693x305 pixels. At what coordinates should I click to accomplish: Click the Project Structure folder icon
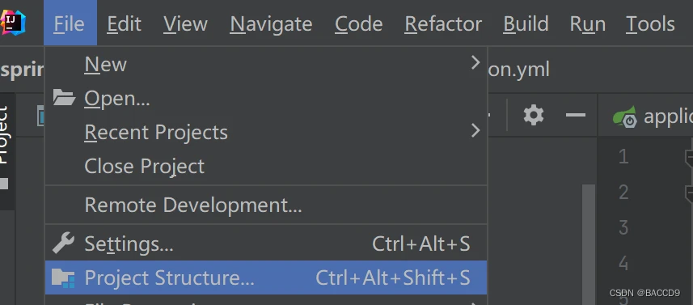click(63, 278)
